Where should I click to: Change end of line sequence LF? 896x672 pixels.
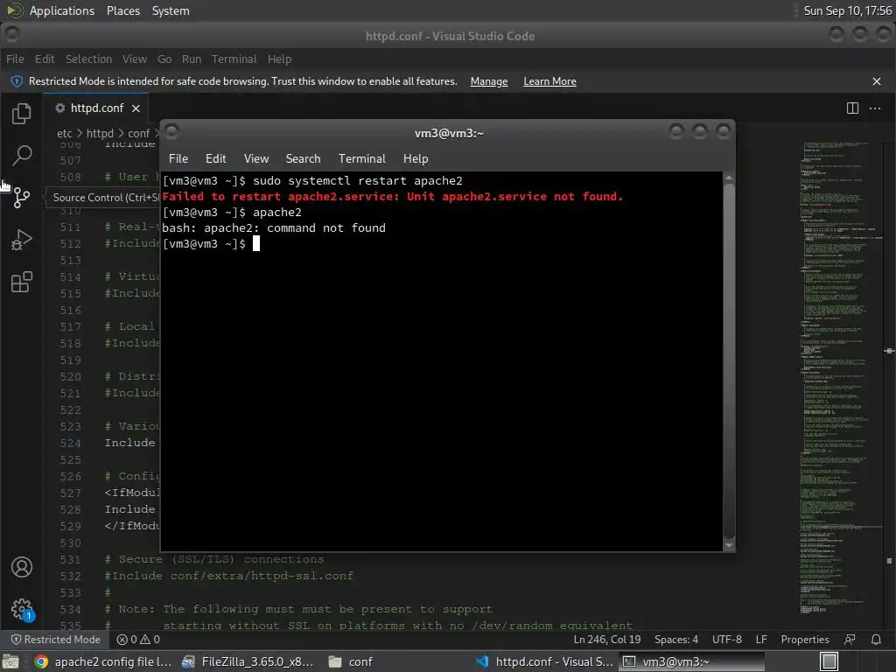coord(761,640)
